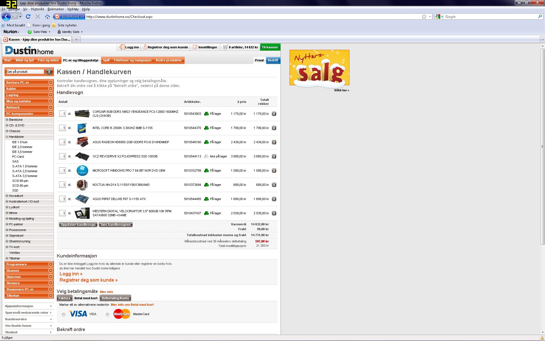
Task: Open the Norton dropdown menu
Action: click(x=11, y=32)
